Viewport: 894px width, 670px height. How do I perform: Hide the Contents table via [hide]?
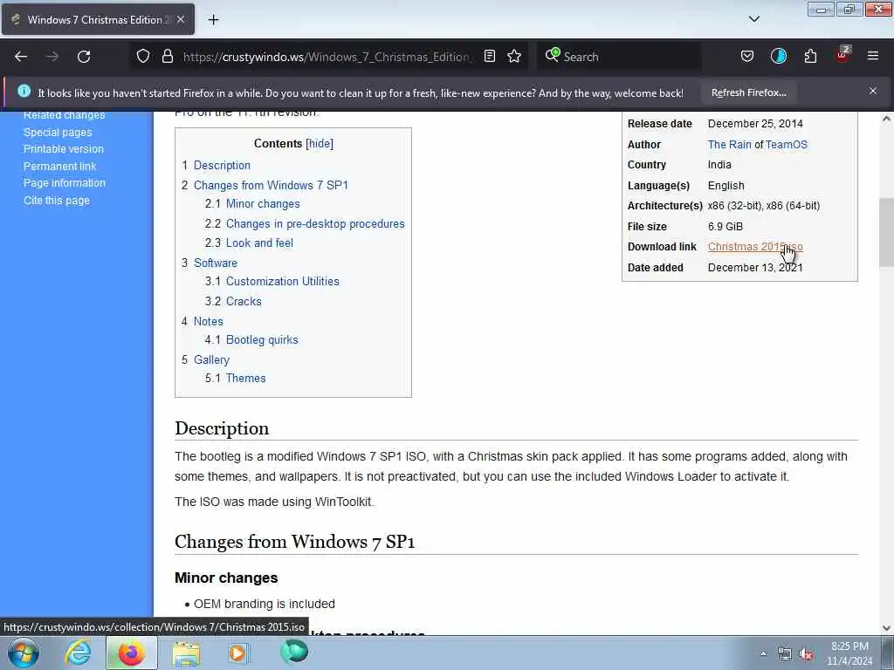(320, 144)
